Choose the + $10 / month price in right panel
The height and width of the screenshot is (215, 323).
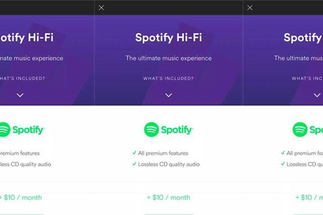coord(309,197)
